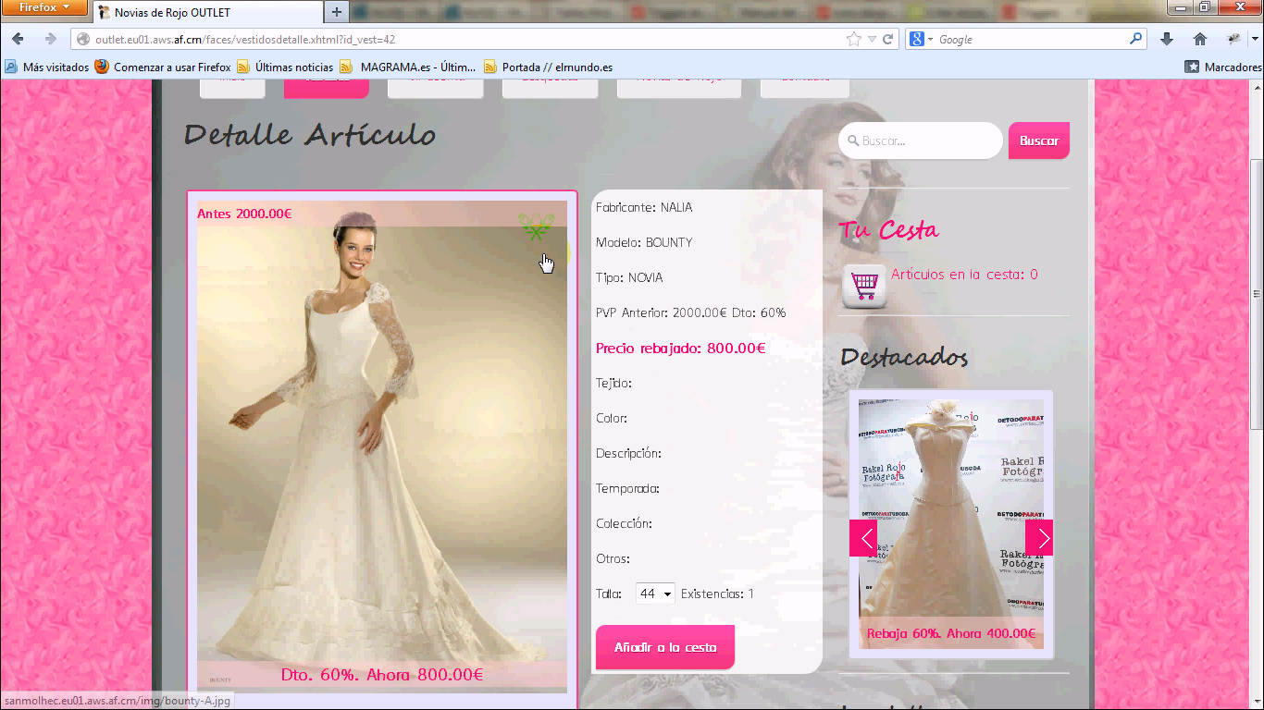Show next featured dress with right arrow

1040,538
